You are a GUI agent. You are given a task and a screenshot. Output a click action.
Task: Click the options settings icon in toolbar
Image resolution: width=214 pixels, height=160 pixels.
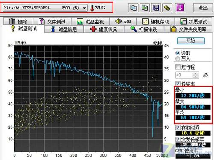point(167,8)
